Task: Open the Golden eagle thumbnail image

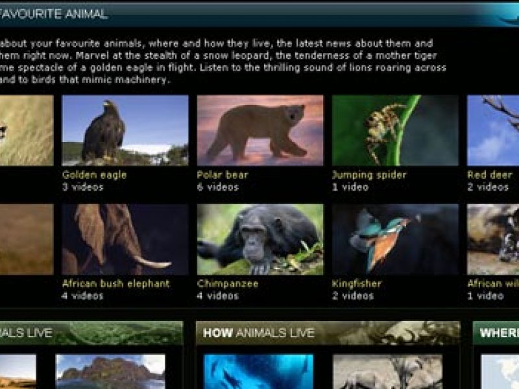Action: coord(125,130)
